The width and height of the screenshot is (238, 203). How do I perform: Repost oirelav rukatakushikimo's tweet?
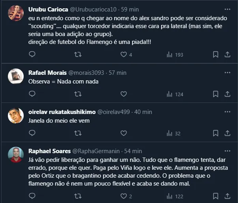pyautogui.click(x=78, y=133)
